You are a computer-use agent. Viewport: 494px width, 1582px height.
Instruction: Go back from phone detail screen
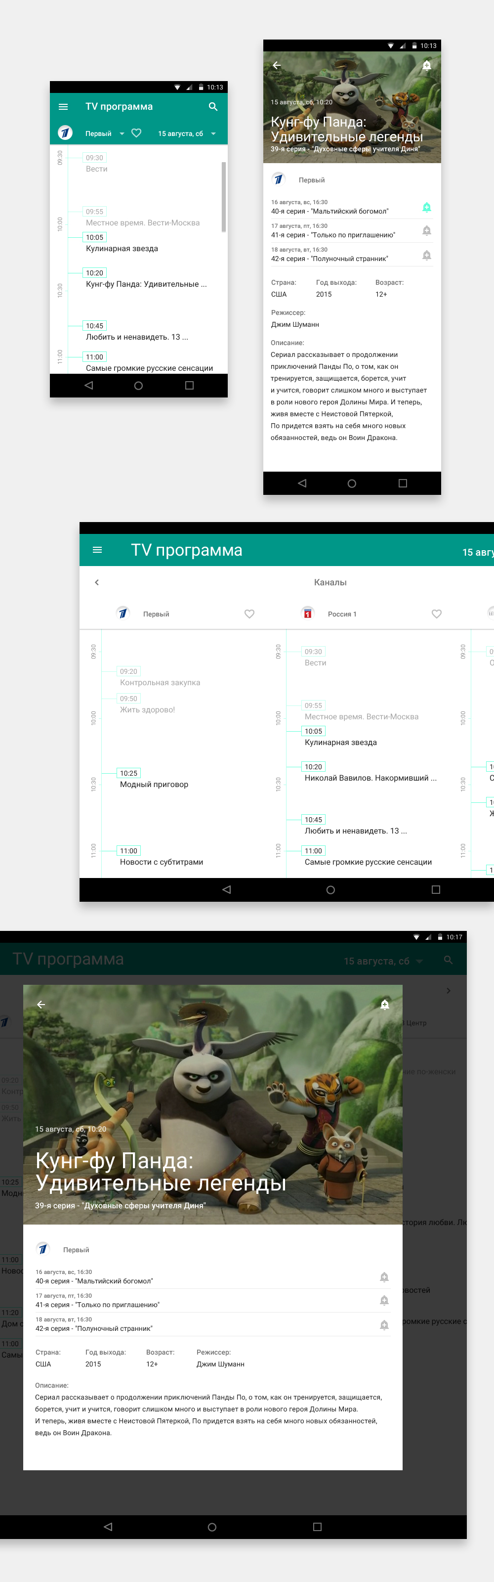[x=277, y=65]
